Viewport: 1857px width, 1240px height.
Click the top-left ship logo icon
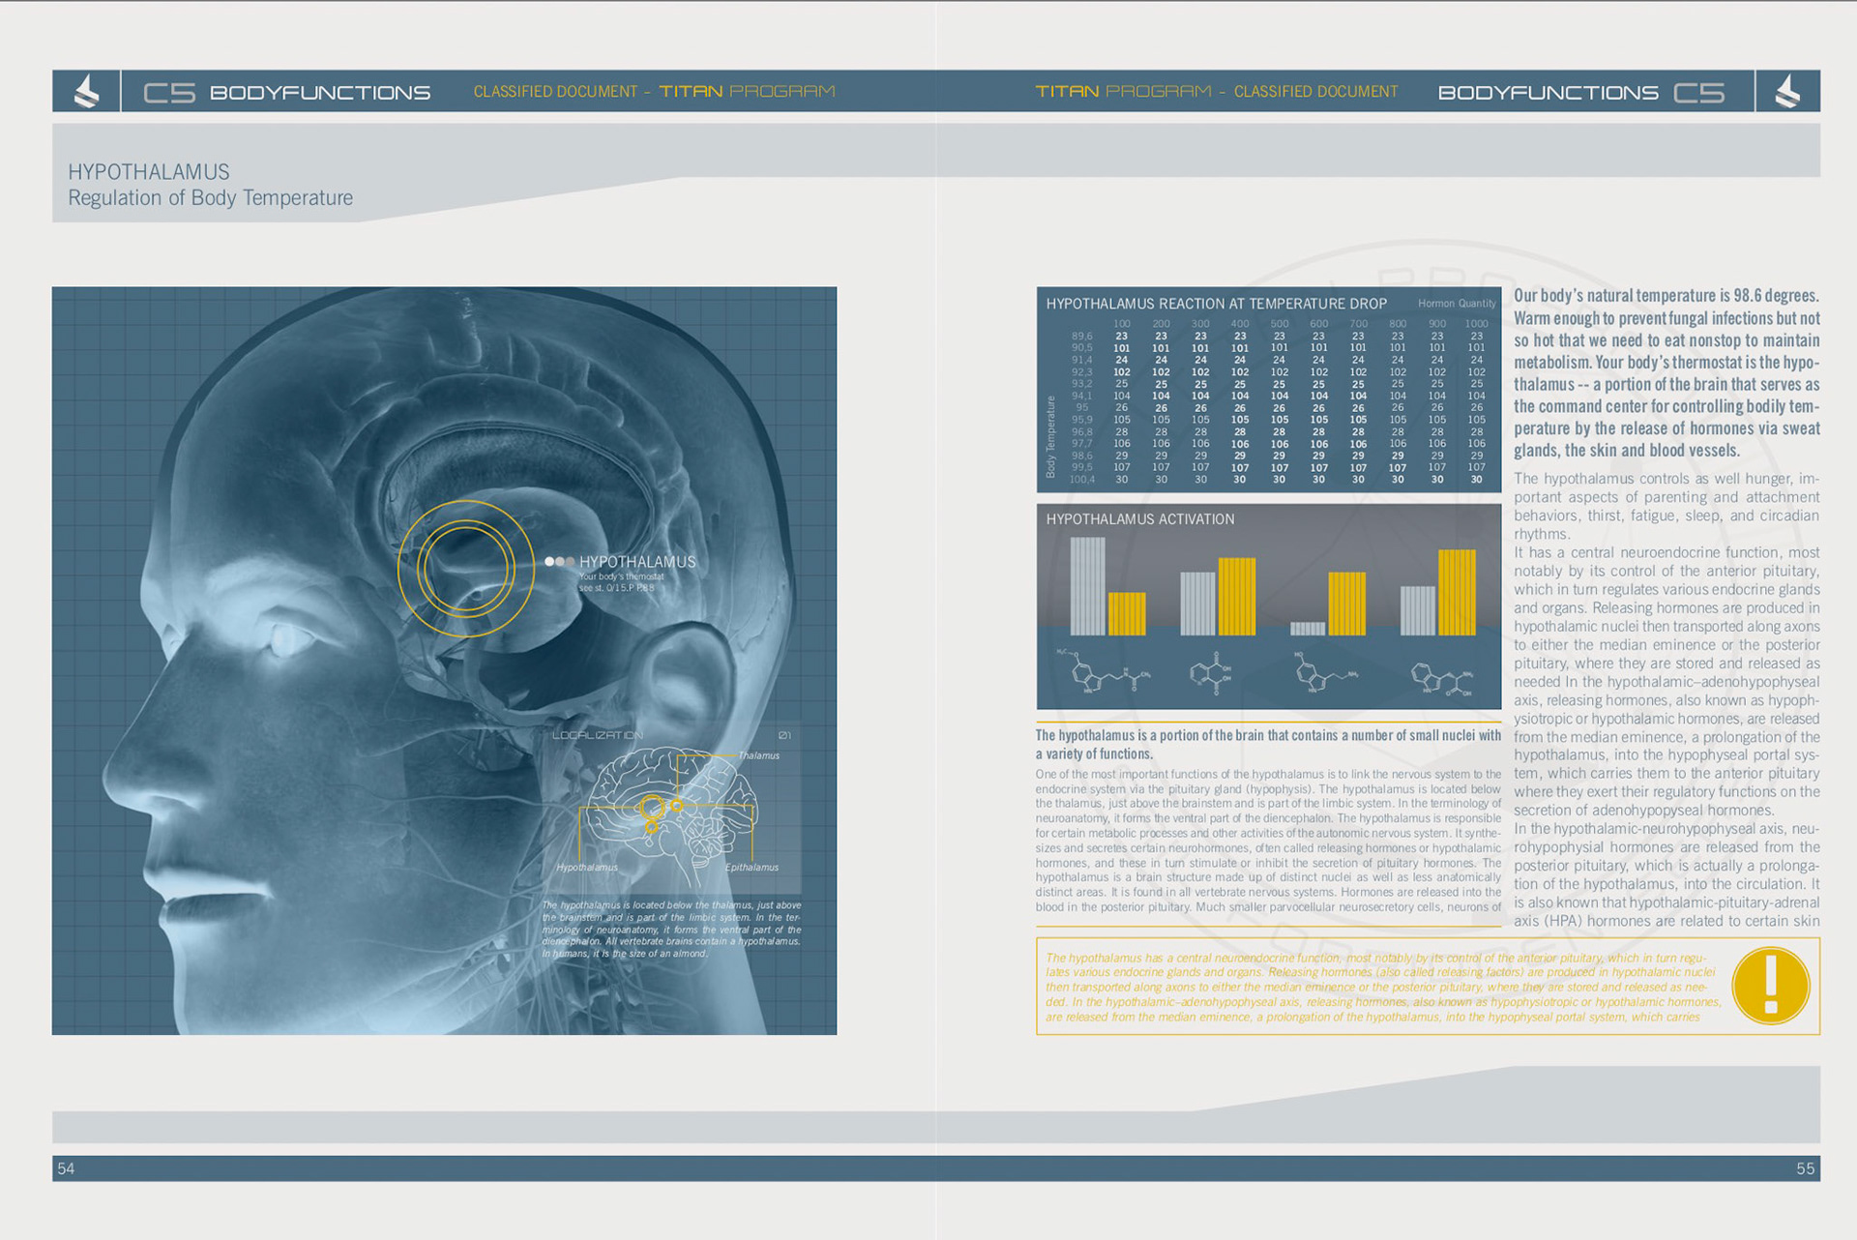pyautogui.click(x=86, y=92)
